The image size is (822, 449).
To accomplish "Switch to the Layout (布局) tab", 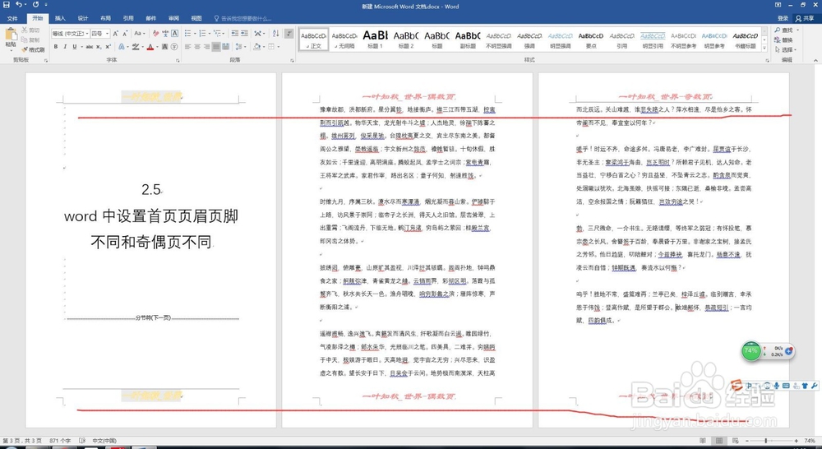I will 105,18.
